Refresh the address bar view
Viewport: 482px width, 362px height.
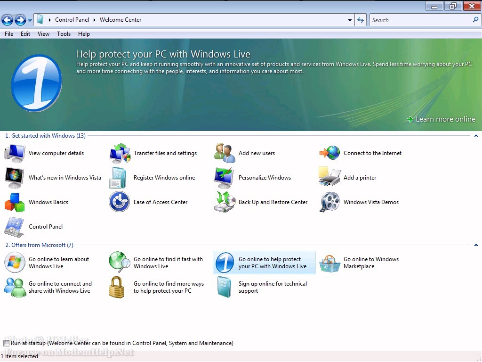[x=361, y=20]
